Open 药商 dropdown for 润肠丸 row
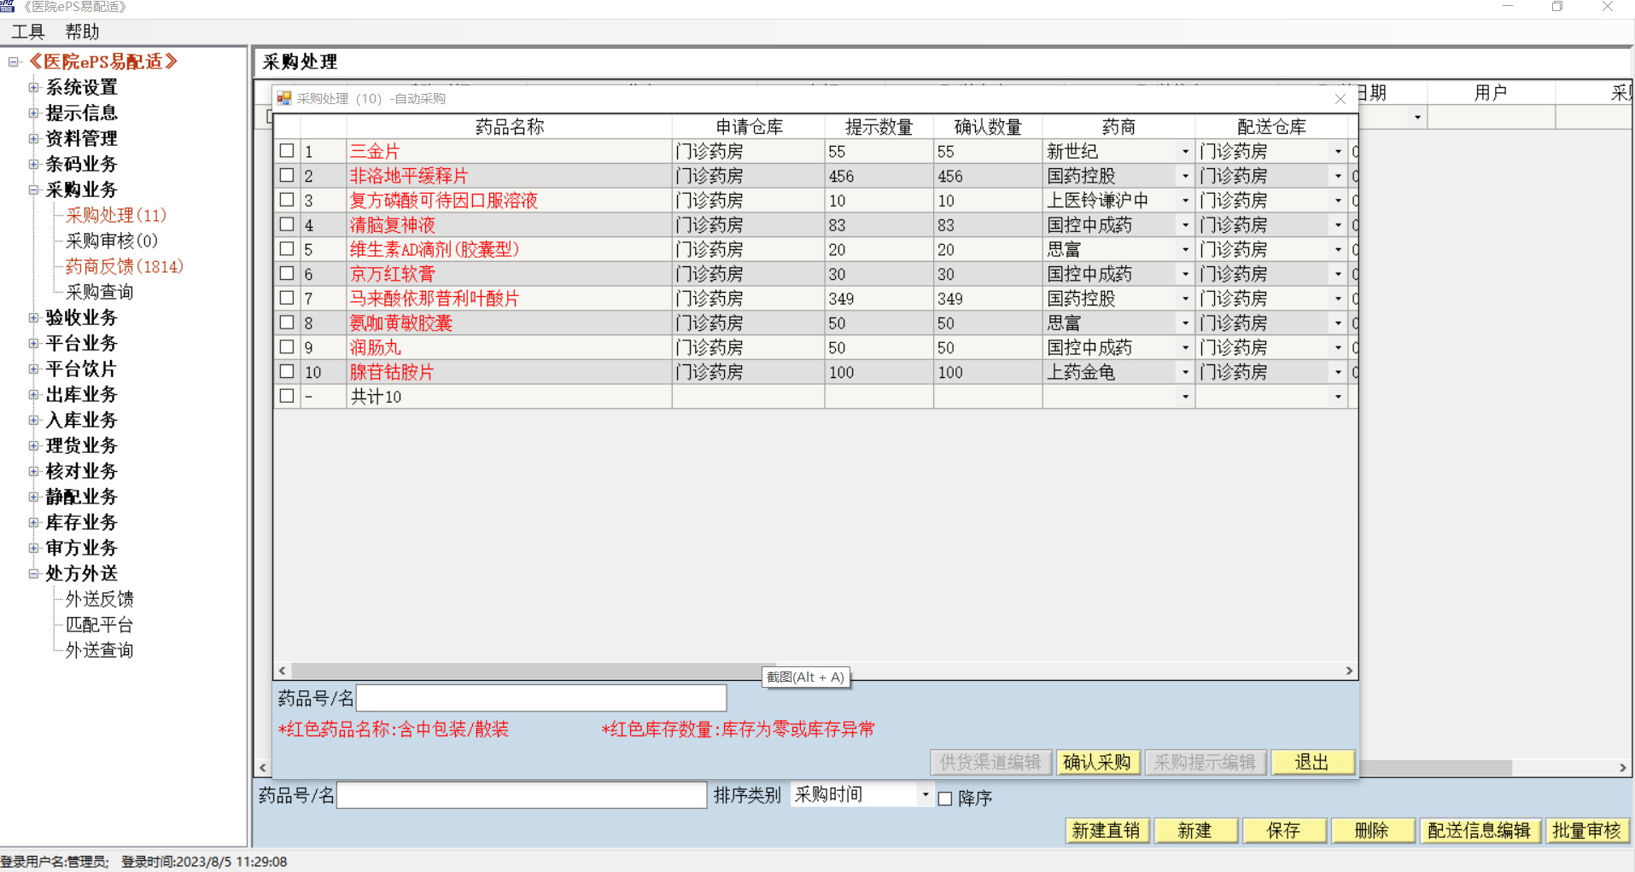This screenshot has height=872, width=1635. (1185, 348)
